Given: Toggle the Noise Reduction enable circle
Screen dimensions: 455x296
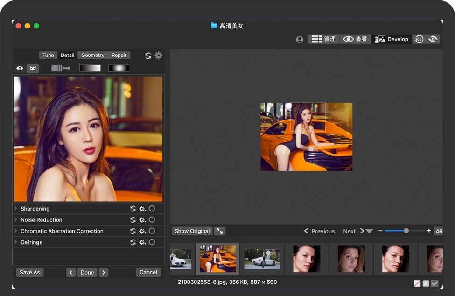Looking at the screenshot, I should point(152,220).
